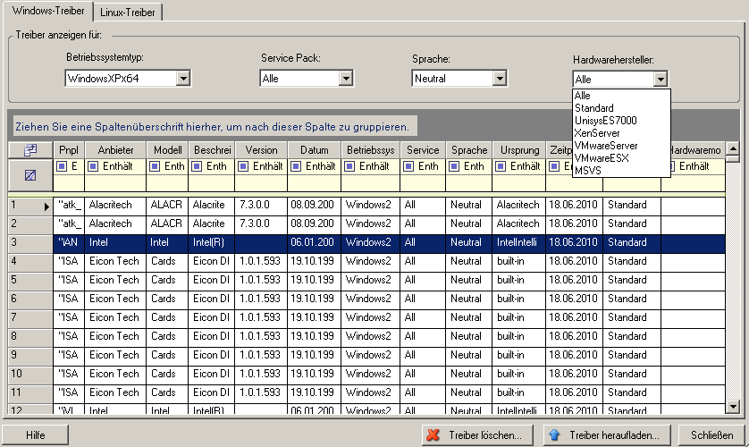Open the Sprache dropdown arrow

click(x=500, y=79)
